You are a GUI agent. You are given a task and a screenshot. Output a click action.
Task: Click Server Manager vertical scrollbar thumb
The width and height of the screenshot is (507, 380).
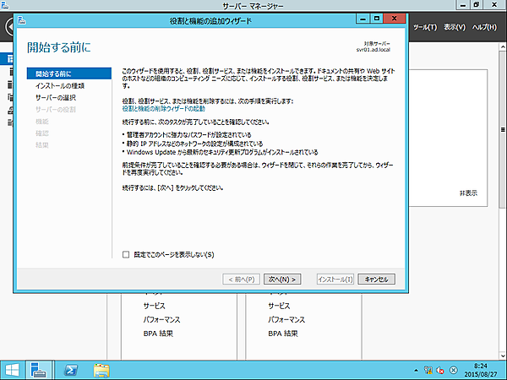coord(503,129)
